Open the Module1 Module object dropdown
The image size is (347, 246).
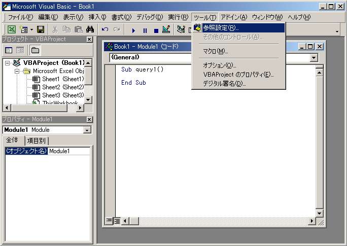[87, 130]
